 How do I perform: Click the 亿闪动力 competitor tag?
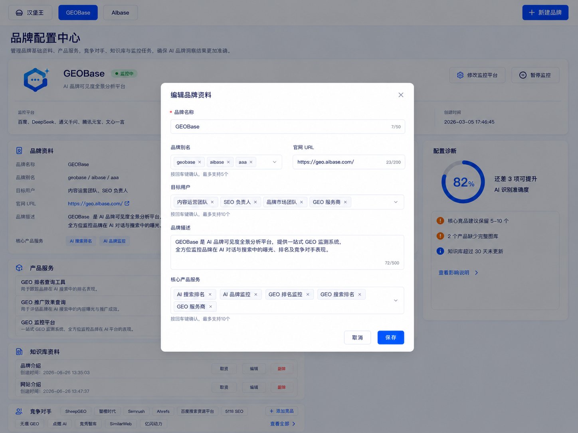[154, 424]
